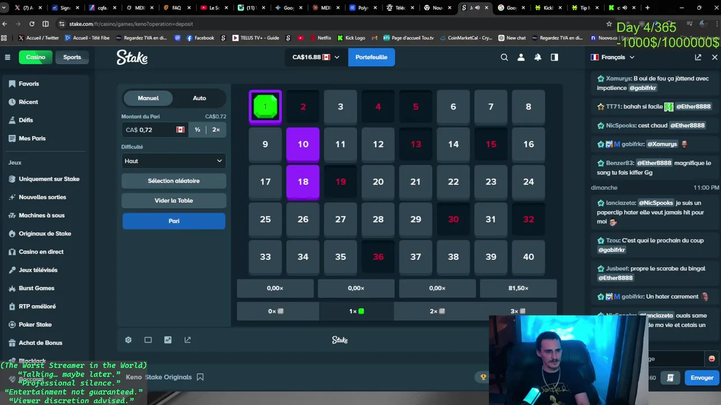Open the Stake logo home link
Image resolution: width=721 pixels, height=405 pixels.
coord(132,57)
